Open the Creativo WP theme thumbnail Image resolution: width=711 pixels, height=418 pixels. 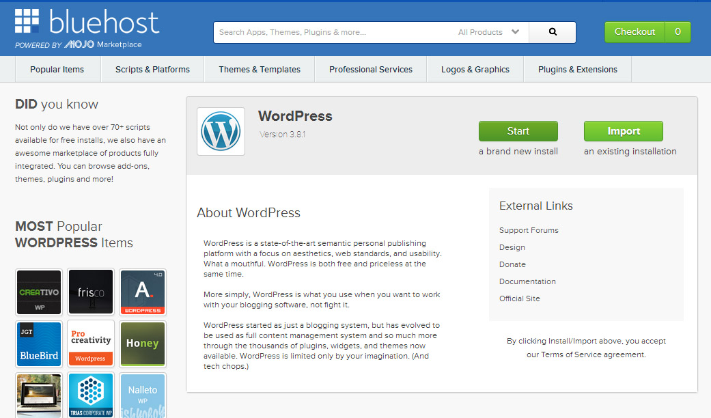click(39, 292)
